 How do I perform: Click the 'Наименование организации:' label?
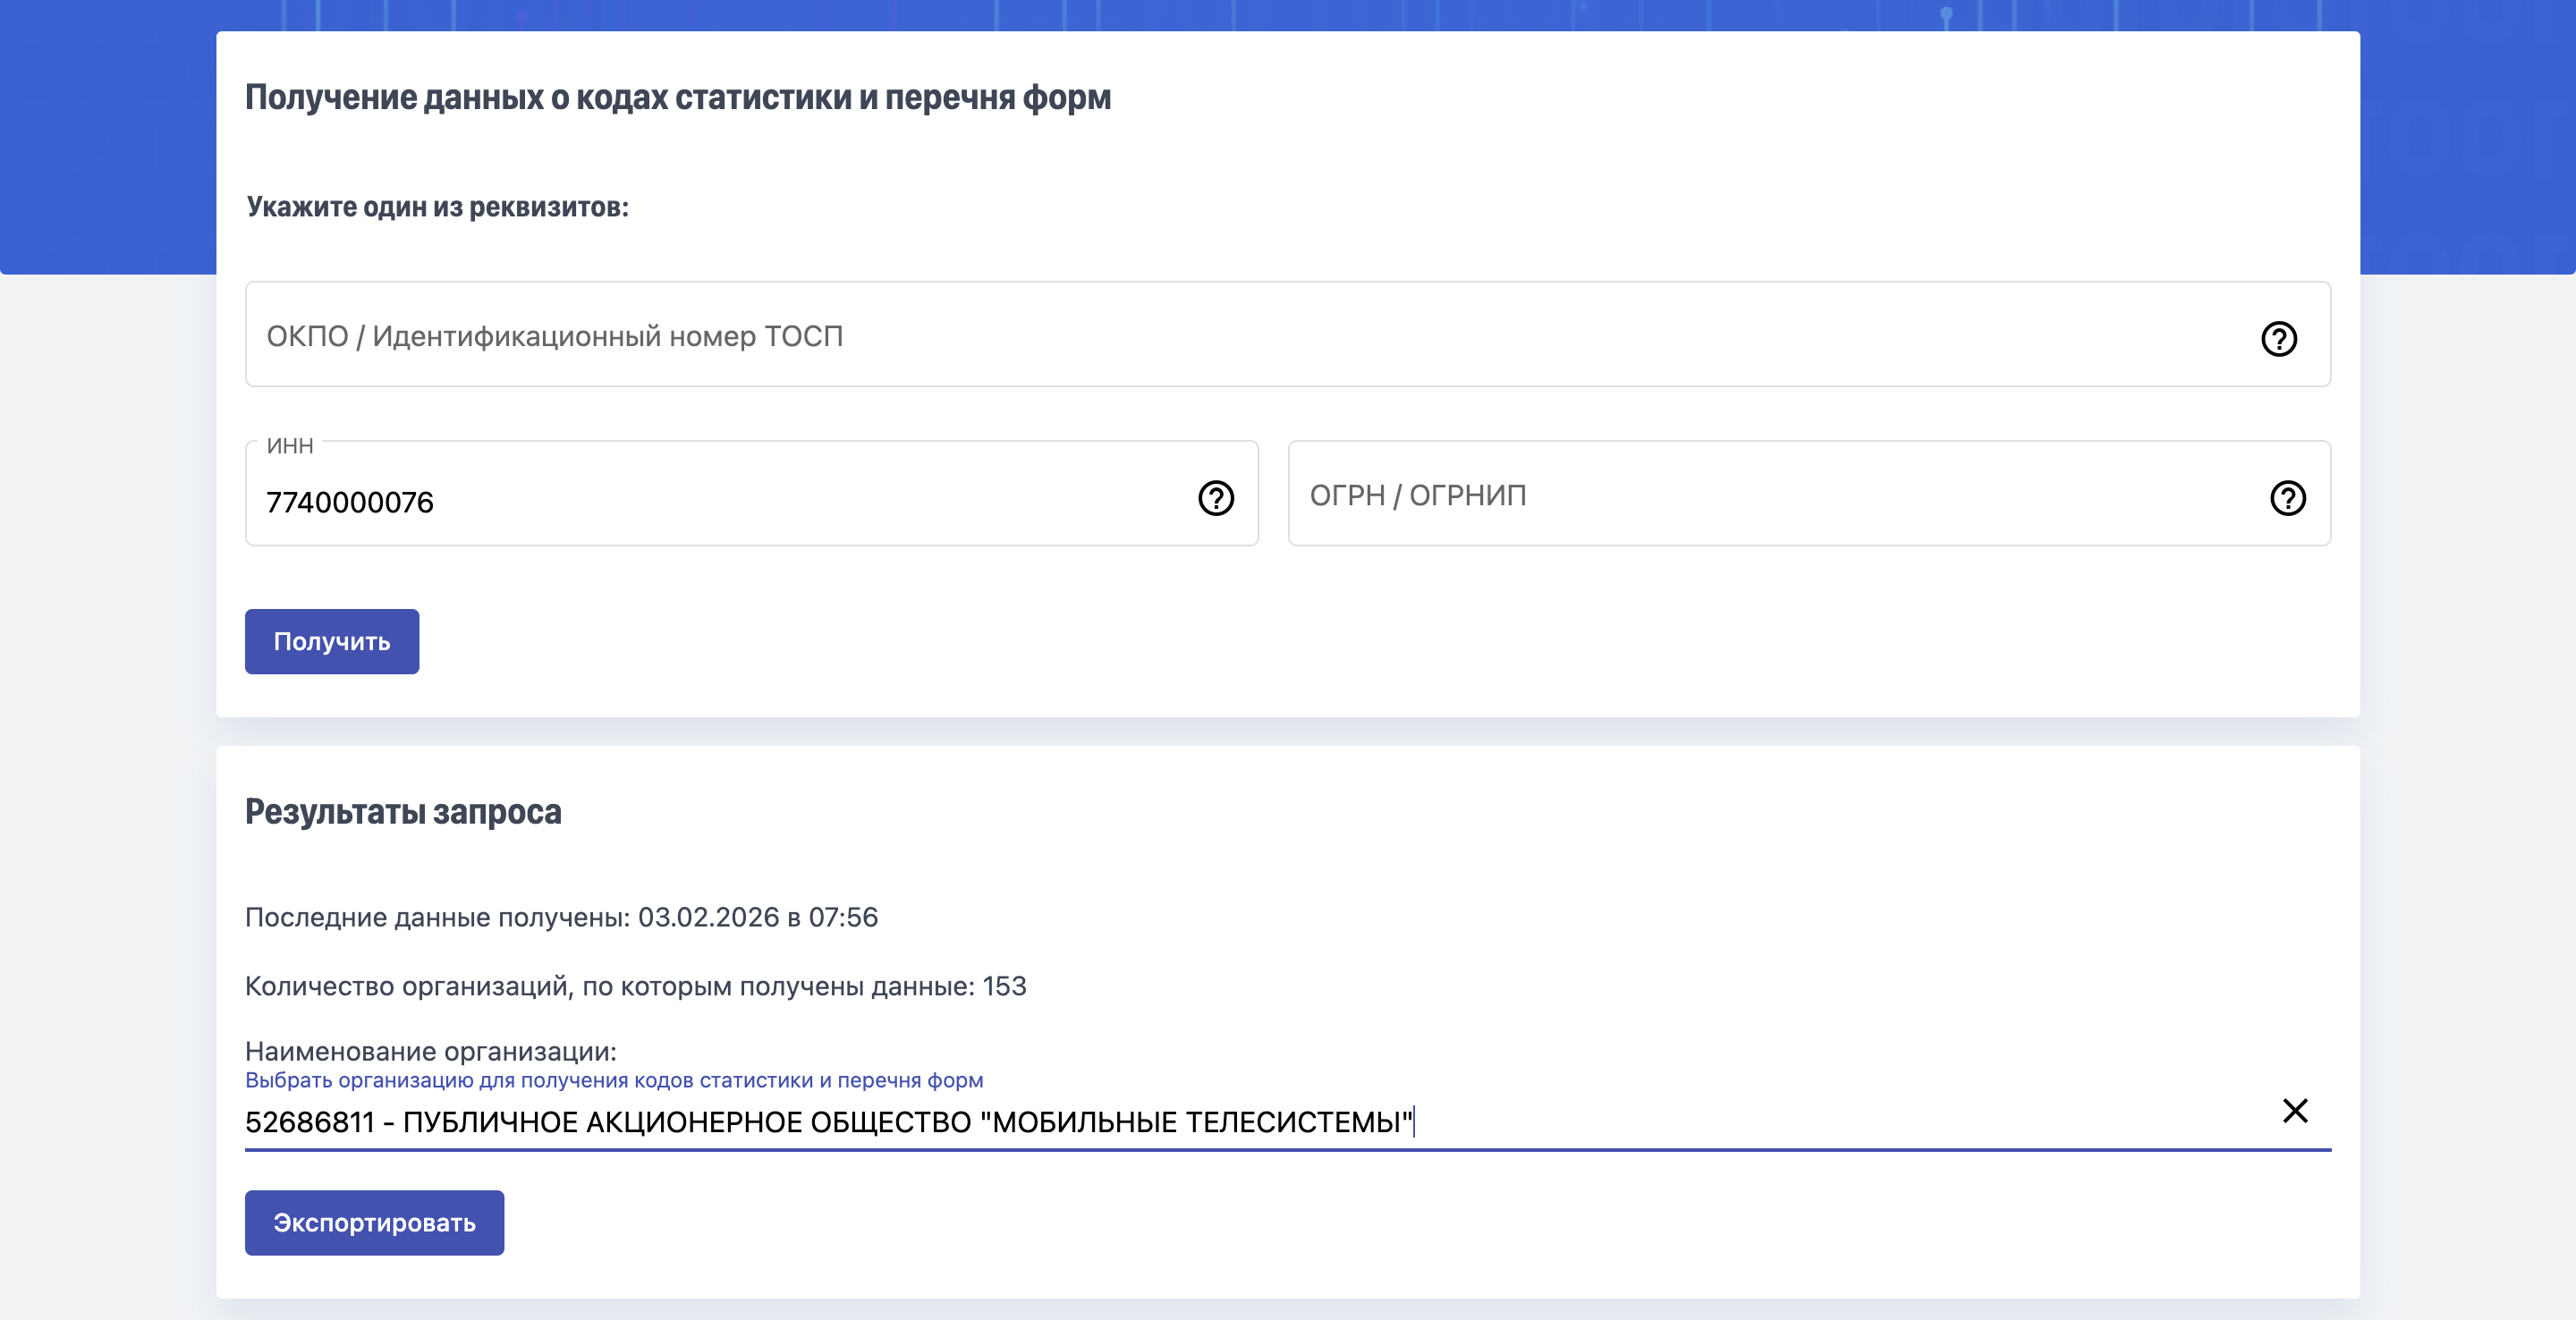coord(430,1051)
